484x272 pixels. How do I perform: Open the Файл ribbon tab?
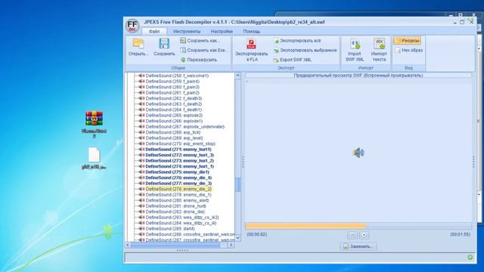154,32
